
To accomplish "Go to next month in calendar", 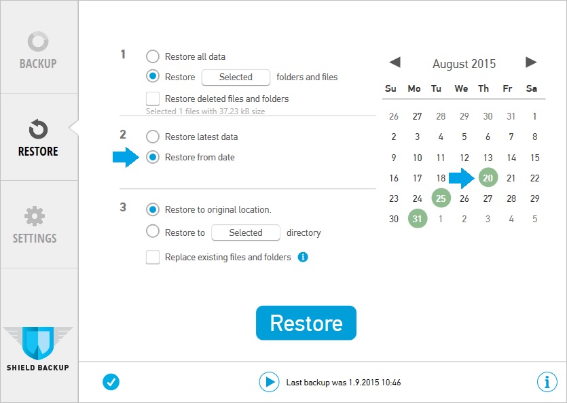I will [x=531, y=63].
